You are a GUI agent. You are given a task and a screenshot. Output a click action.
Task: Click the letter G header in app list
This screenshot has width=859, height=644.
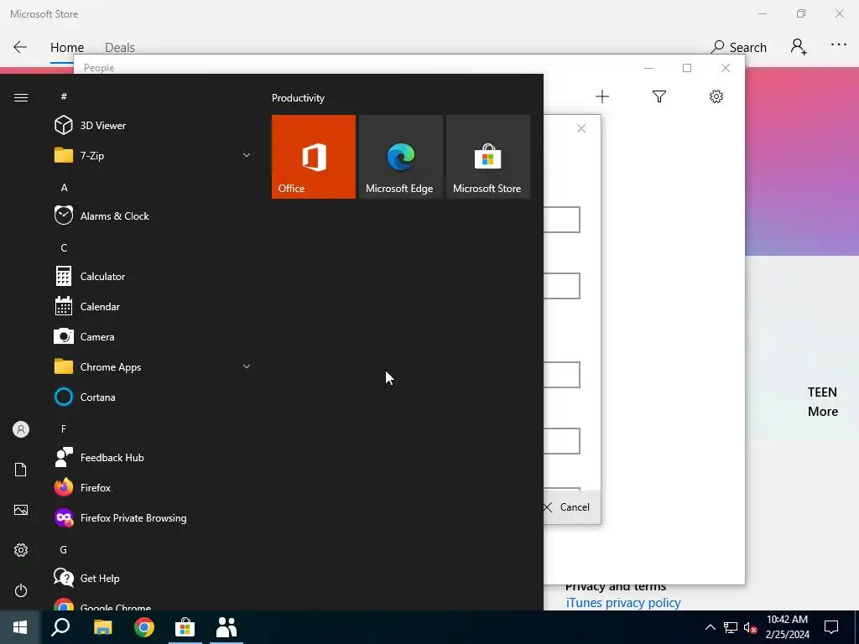click(64, 550)
